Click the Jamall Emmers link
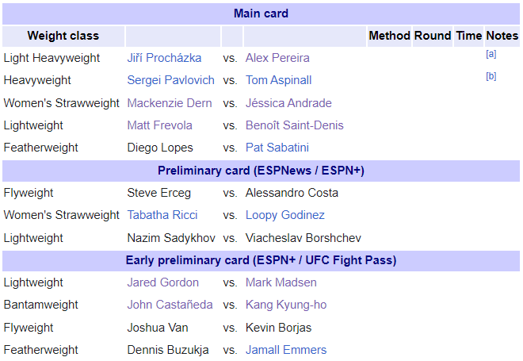This screenshot has width=523, height=361. point(286,350)
